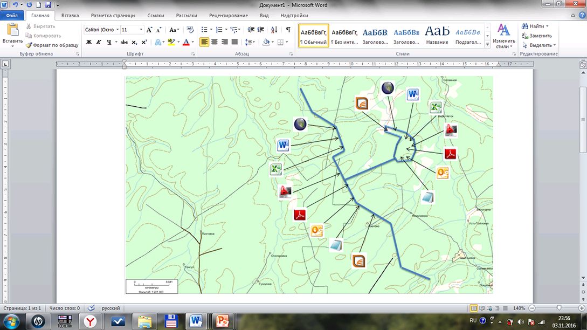
Task: Select the Название style
Action: [437, 36]
